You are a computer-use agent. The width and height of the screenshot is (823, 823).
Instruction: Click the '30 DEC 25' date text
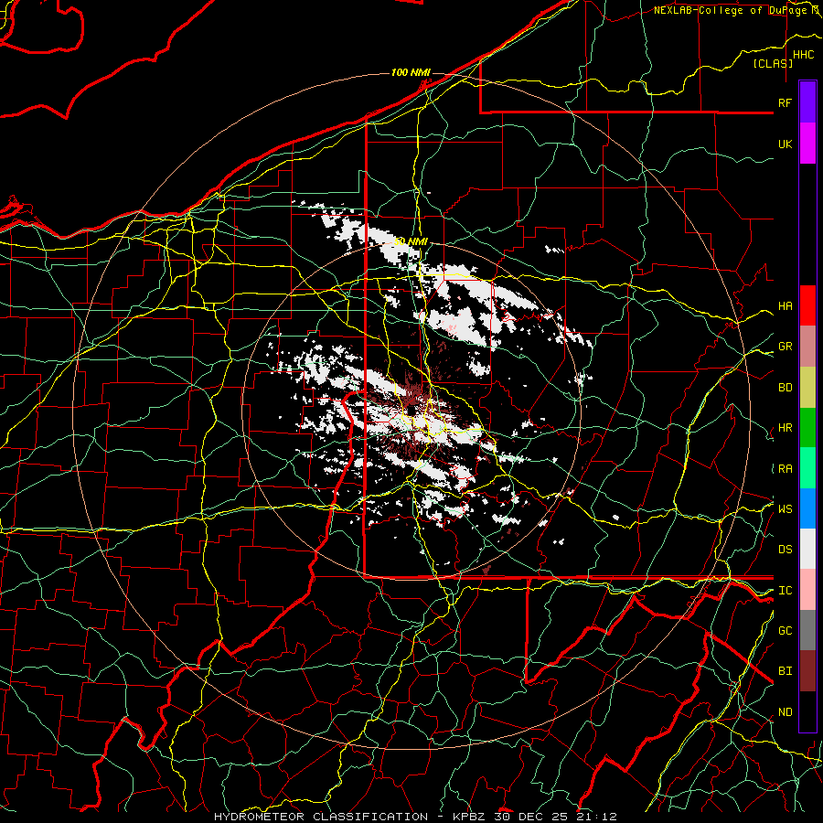(530, 817)
